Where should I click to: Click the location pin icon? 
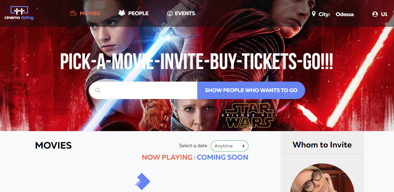click(x=314, y=14)
